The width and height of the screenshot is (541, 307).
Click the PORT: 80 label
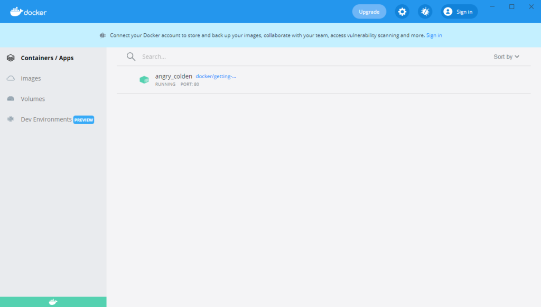coord(190,84)
